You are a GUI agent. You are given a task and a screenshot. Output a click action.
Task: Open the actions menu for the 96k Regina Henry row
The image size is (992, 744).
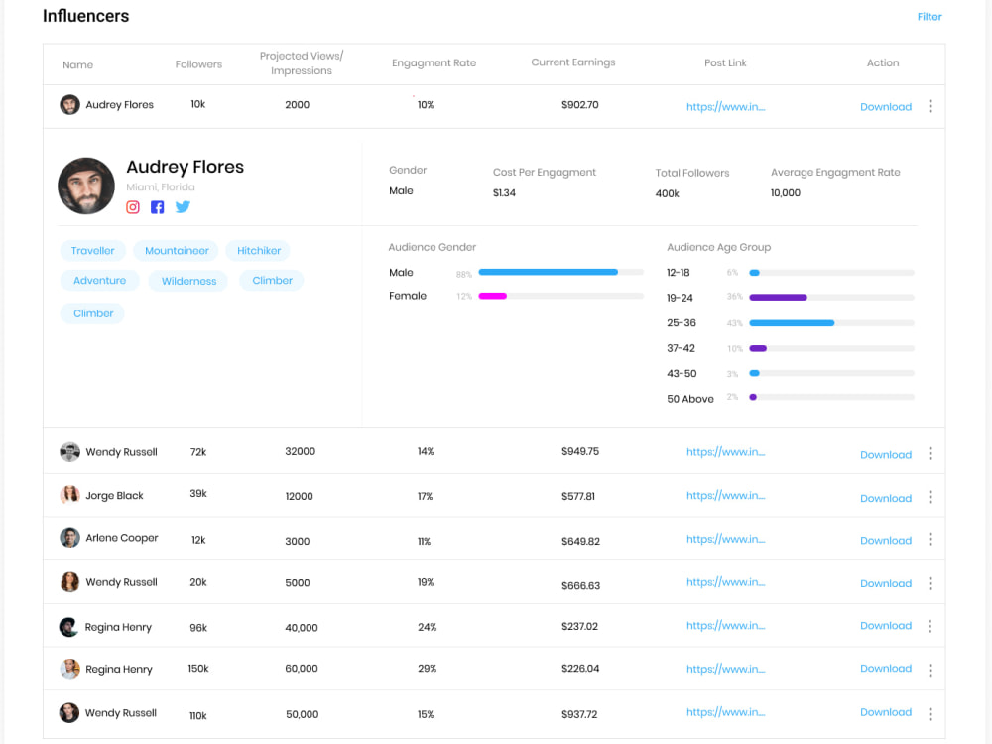point(930,626)
